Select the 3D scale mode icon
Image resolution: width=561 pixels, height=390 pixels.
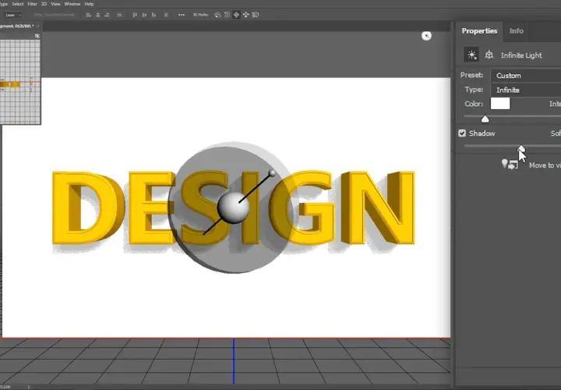click(x=256, y=15)
